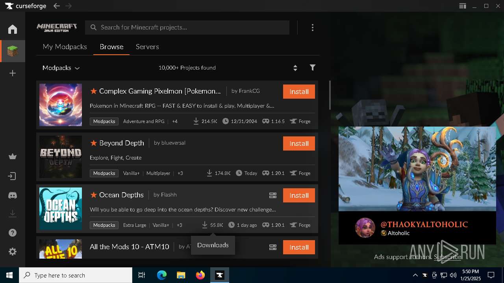Switch to the My Modpacks tab

(65, 47)
